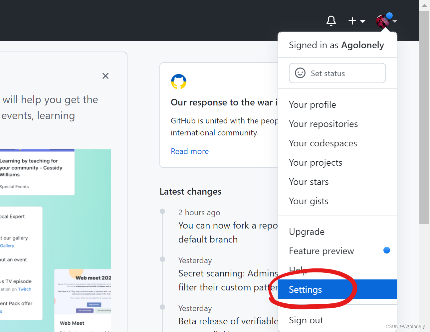The width and height of the screenshot is (430, 332).
Task: Open the 'Beta release of verifiable' change
Action: tap(228, 321)
